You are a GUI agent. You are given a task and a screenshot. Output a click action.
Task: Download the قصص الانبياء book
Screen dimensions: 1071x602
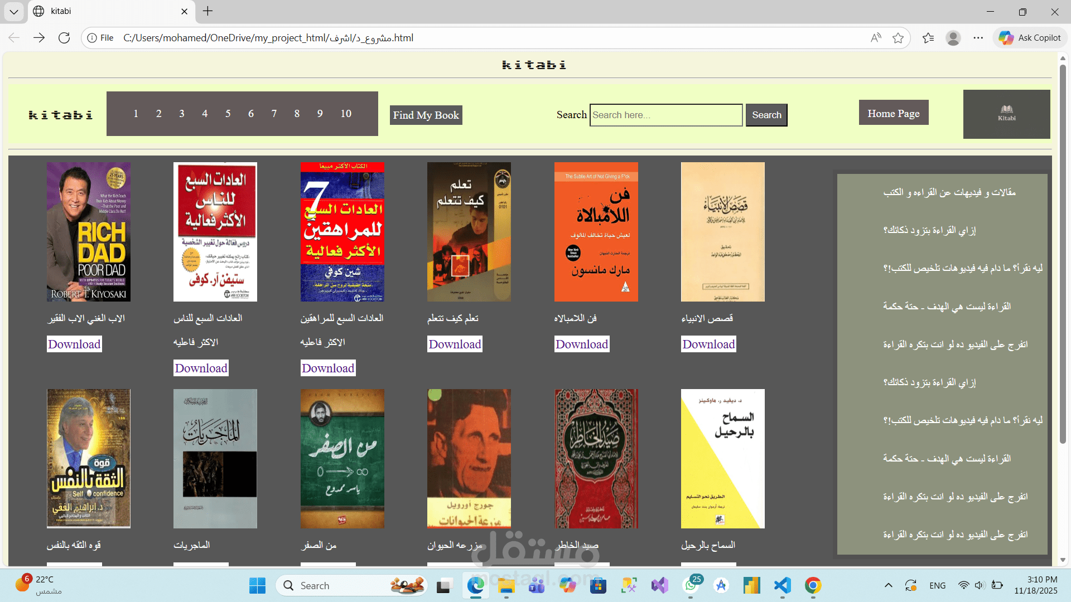tap(708, 344)
